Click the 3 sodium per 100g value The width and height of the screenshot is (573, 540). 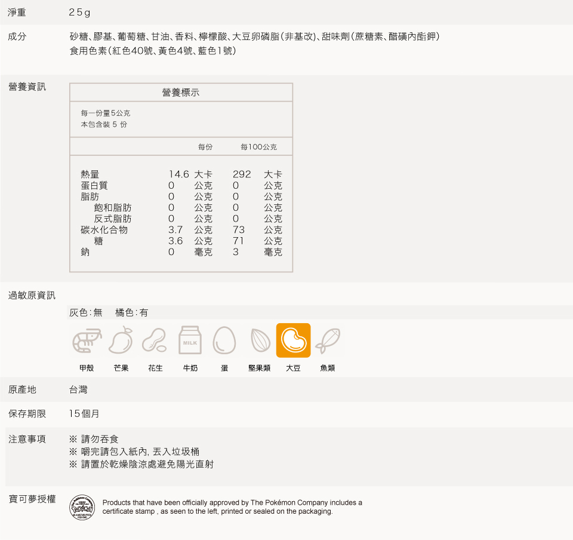(236, 252)
